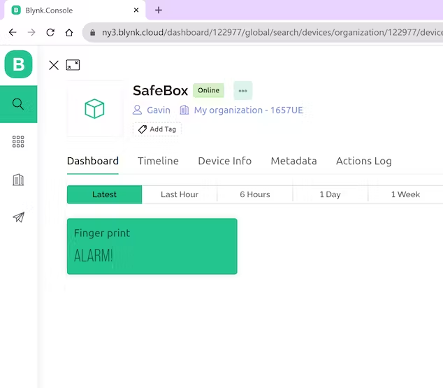Open a new browser tab
The image size is (443, 388).
click(159, 10)
